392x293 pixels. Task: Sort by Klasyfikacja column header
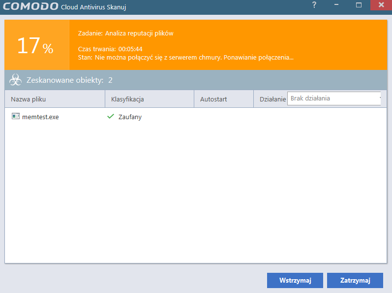pyautogui.click(x=127, y=99)
